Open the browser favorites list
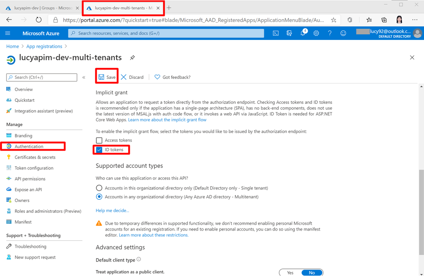Viewport: 424px width, 276px height. pos(369,20)
